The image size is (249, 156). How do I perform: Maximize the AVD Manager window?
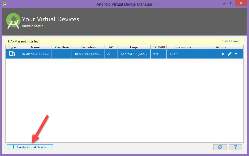232,3
